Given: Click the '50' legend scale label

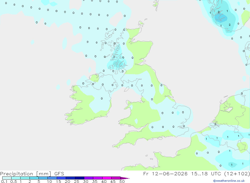Looking at the screenshot, I should [122, 182].
